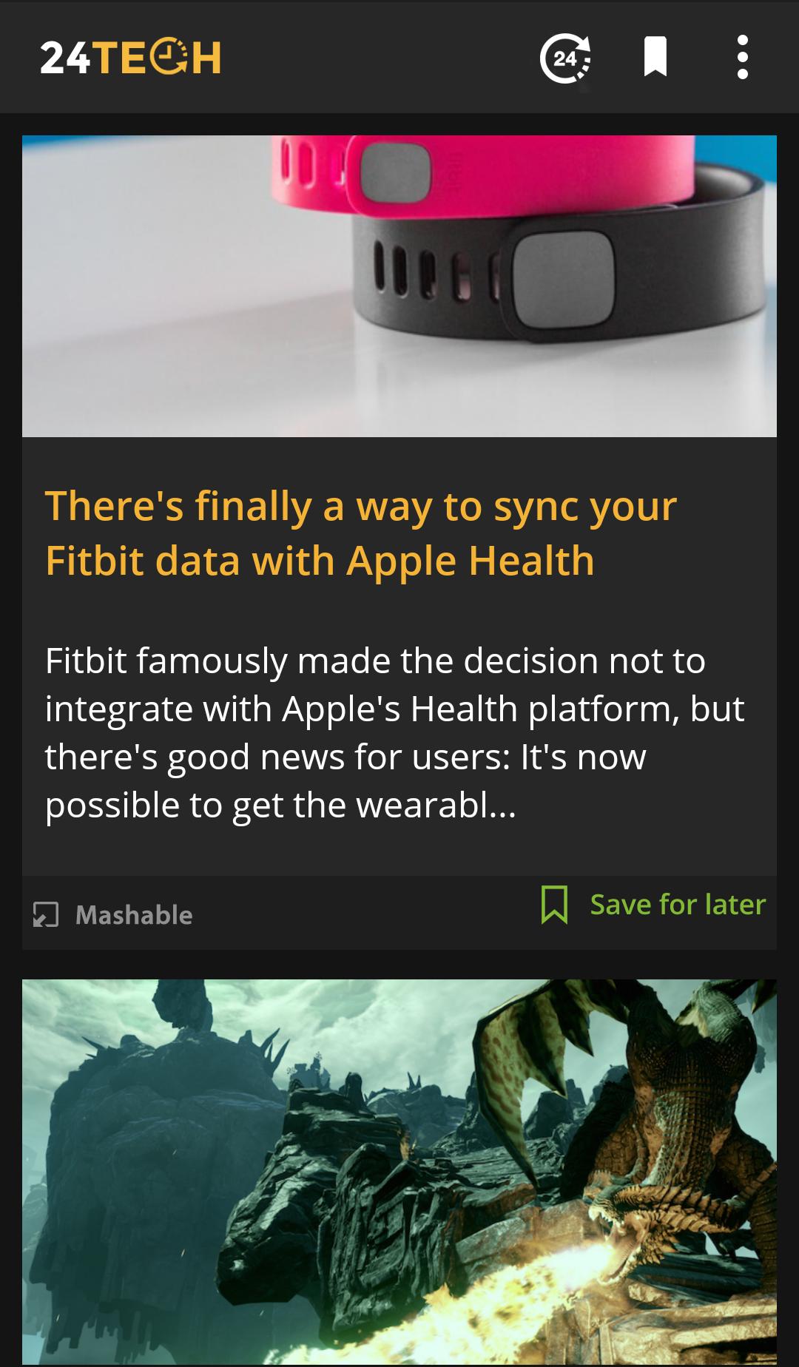799x1367 pixels.
Task: Open the Fitbit Apple Health headline
Action: point(361,533)
